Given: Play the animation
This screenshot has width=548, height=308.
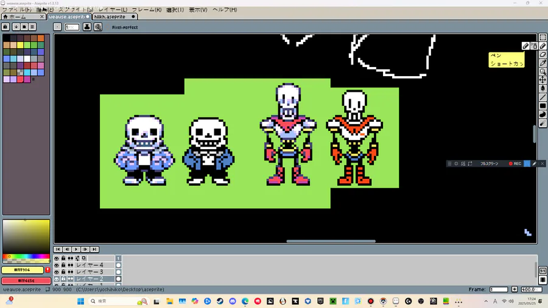Looking at the screenshot, I should tap(76, 249).
